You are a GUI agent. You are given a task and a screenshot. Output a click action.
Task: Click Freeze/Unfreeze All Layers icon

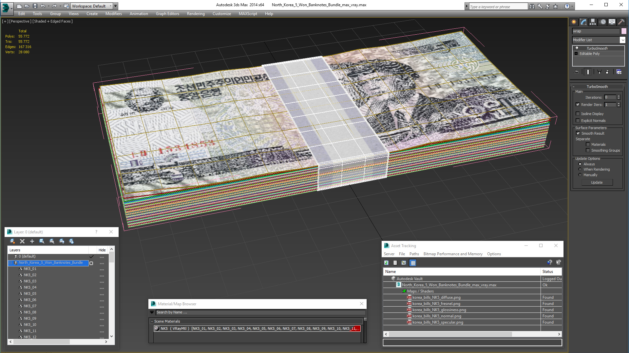(71, 241)
